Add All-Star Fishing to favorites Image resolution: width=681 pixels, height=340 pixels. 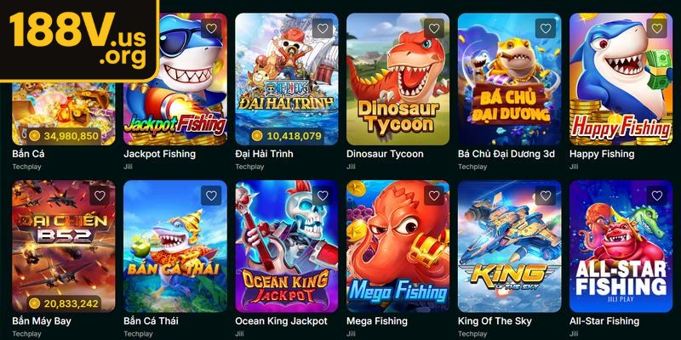click(x=657, y=195)
